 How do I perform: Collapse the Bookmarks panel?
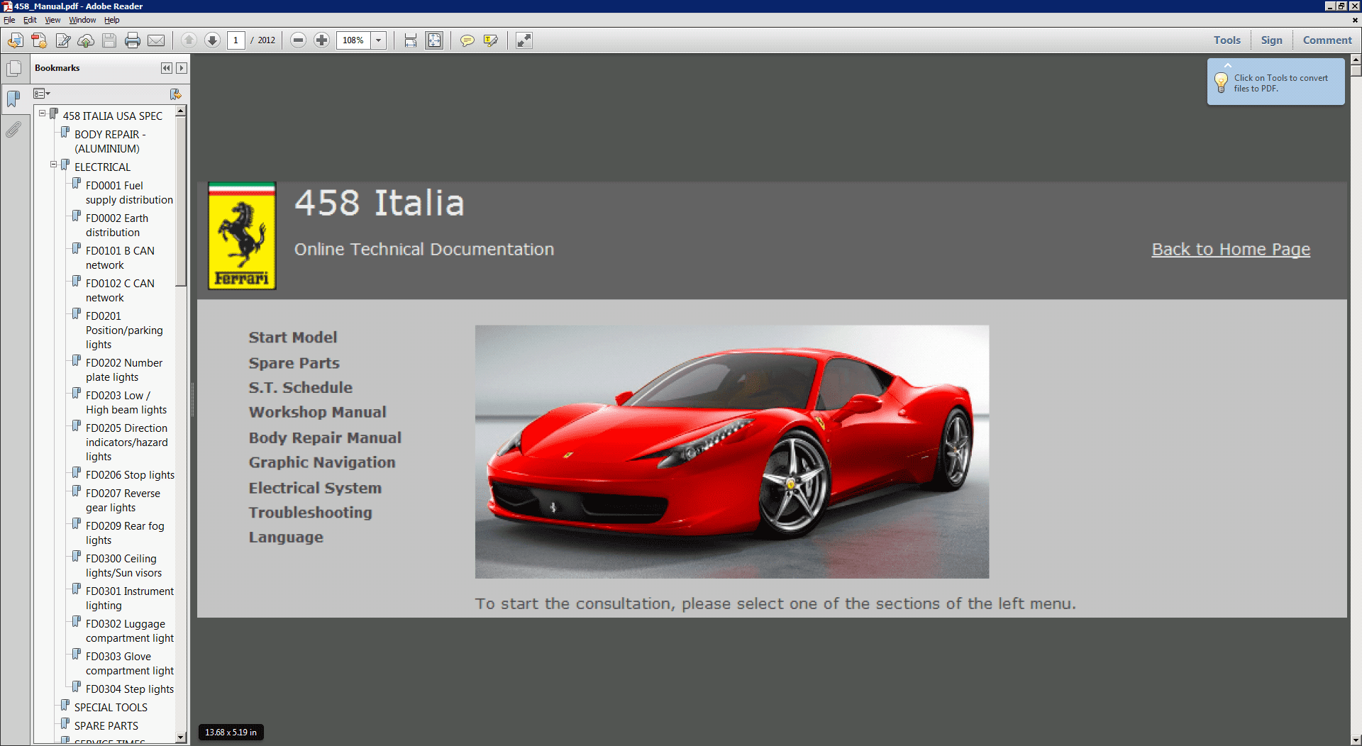(166, 68)
